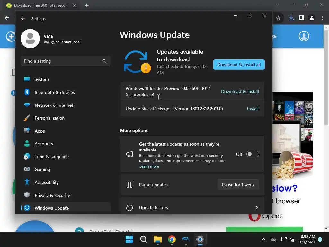This screenshot has height=247, width=329.
Task: Bookmark the page with Chrome star icon
Action: click(278, 18)
